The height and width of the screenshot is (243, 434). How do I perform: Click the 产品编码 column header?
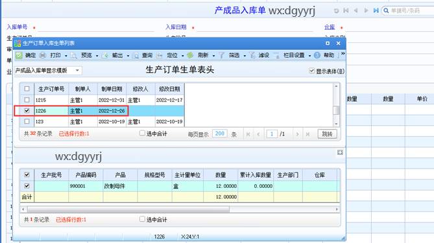click(86, 175)
